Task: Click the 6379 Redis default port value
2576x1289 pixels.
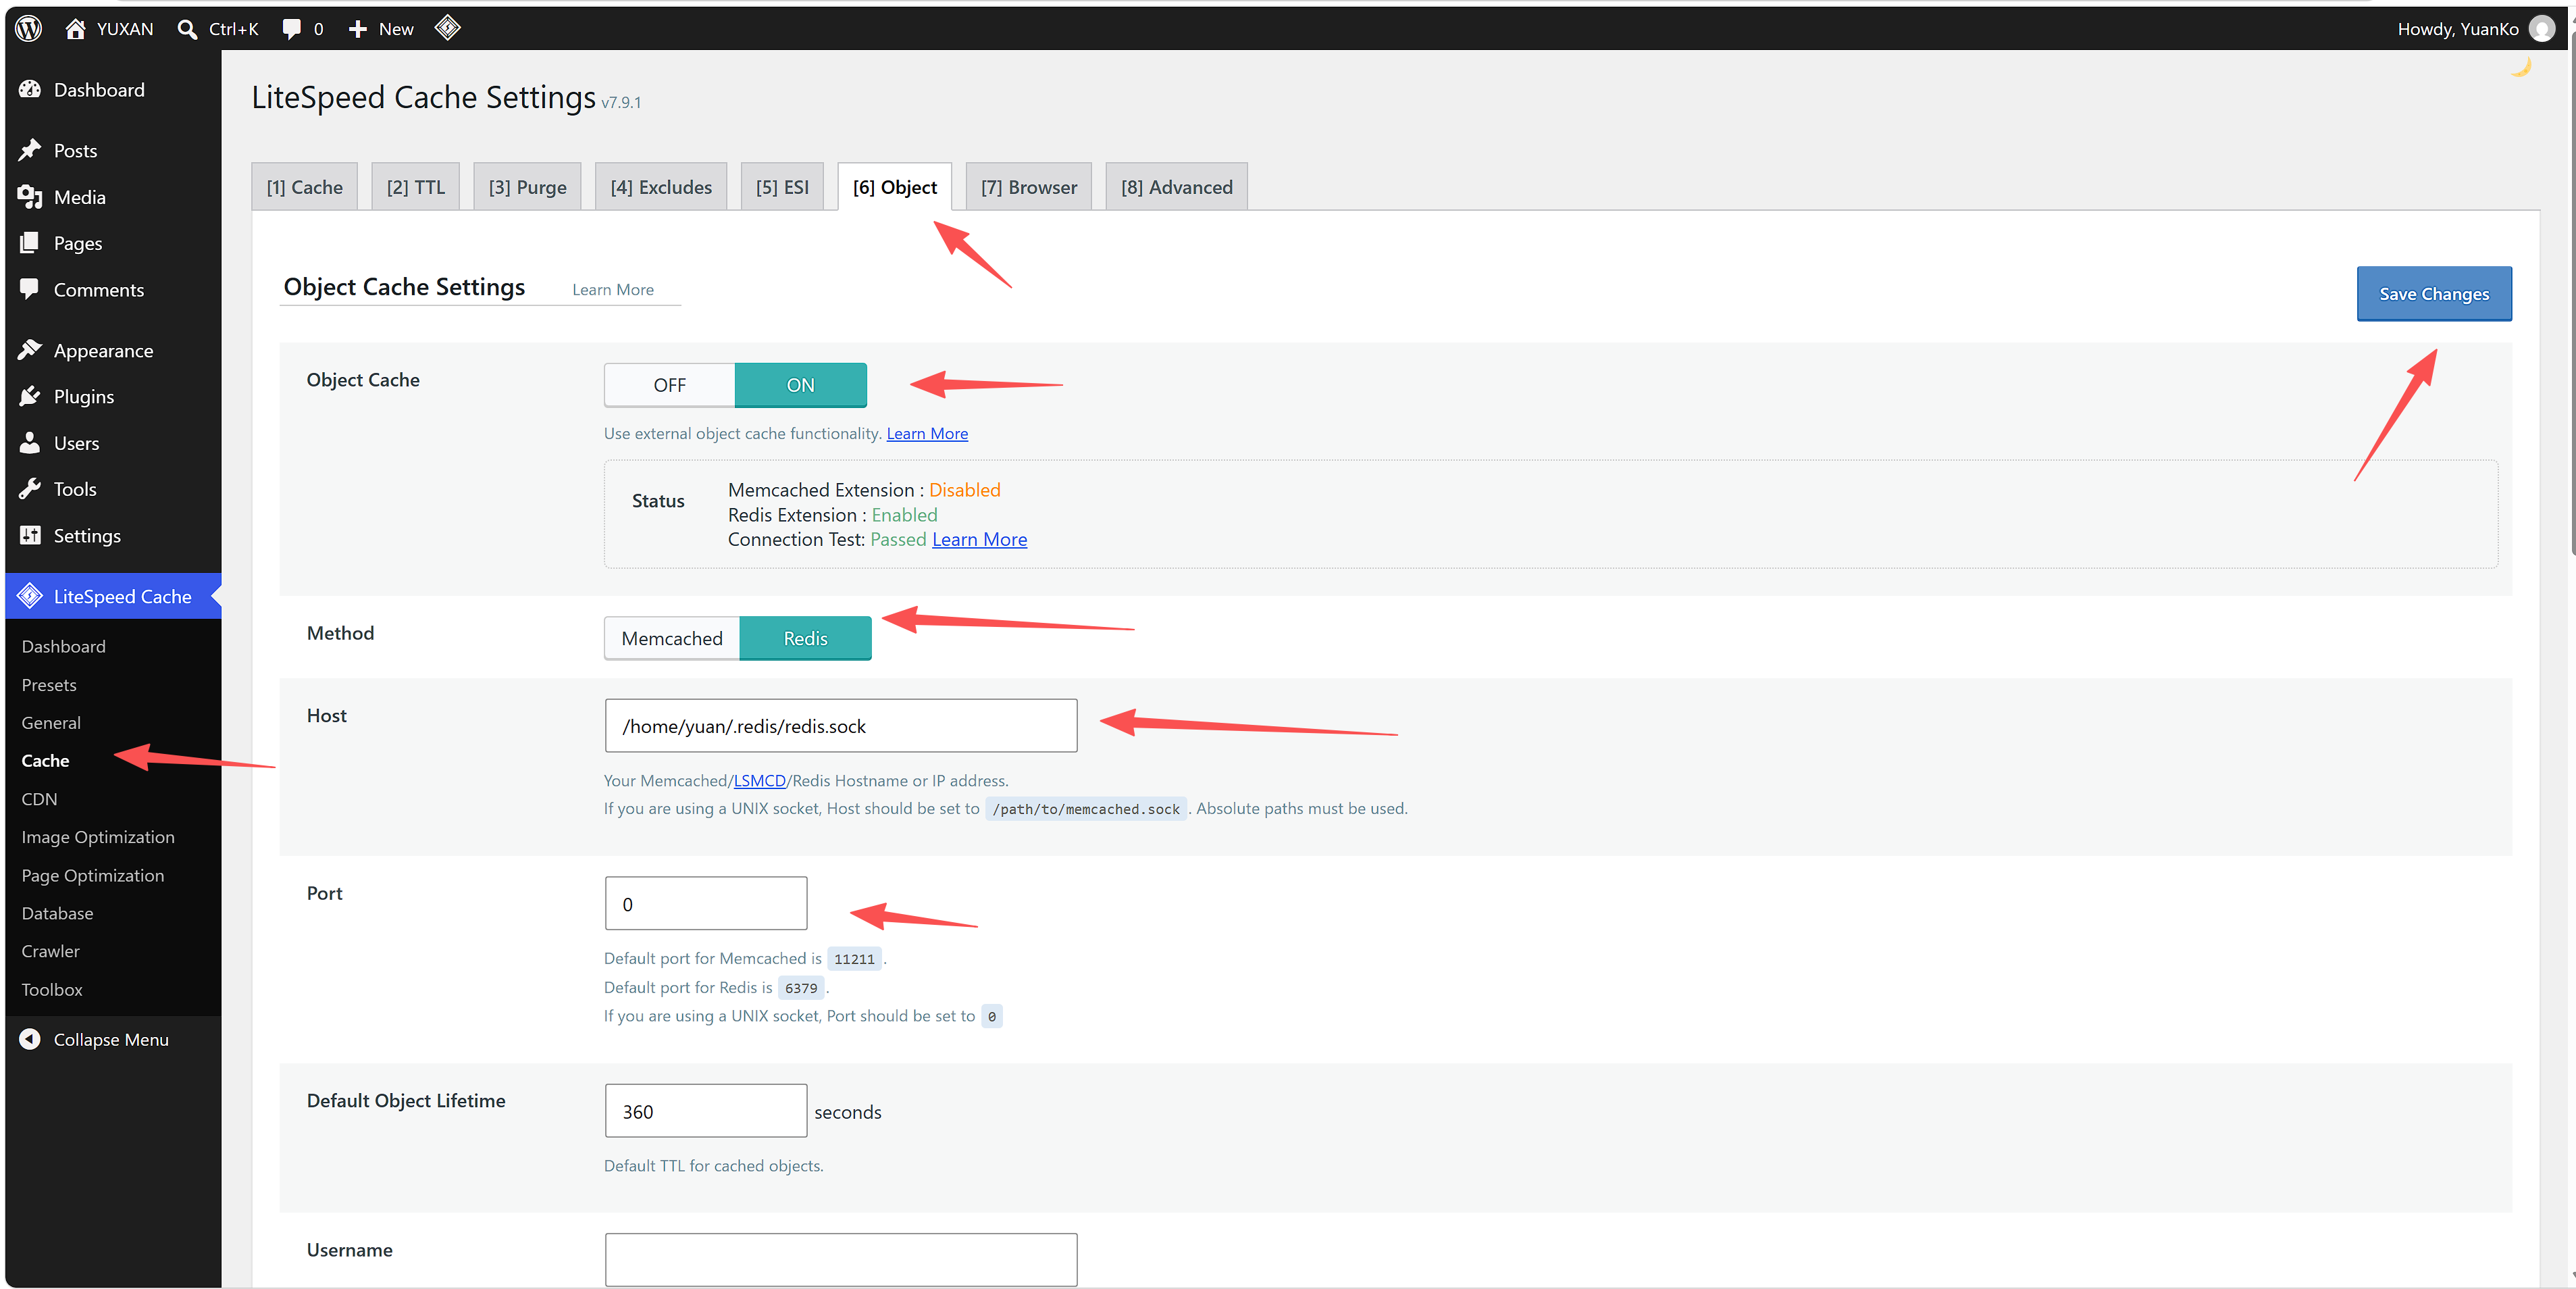Action: coord(801,988)
